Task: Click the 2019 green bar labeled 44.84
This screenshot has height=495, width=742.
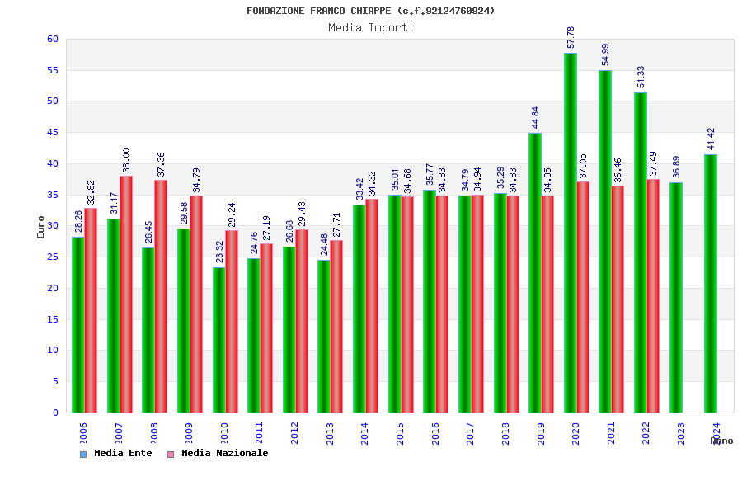Action: click(535, 273)
